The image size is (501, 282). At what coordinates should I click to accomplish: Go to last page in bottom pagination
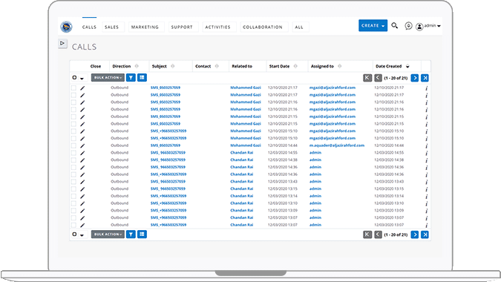tap(425, 235)
